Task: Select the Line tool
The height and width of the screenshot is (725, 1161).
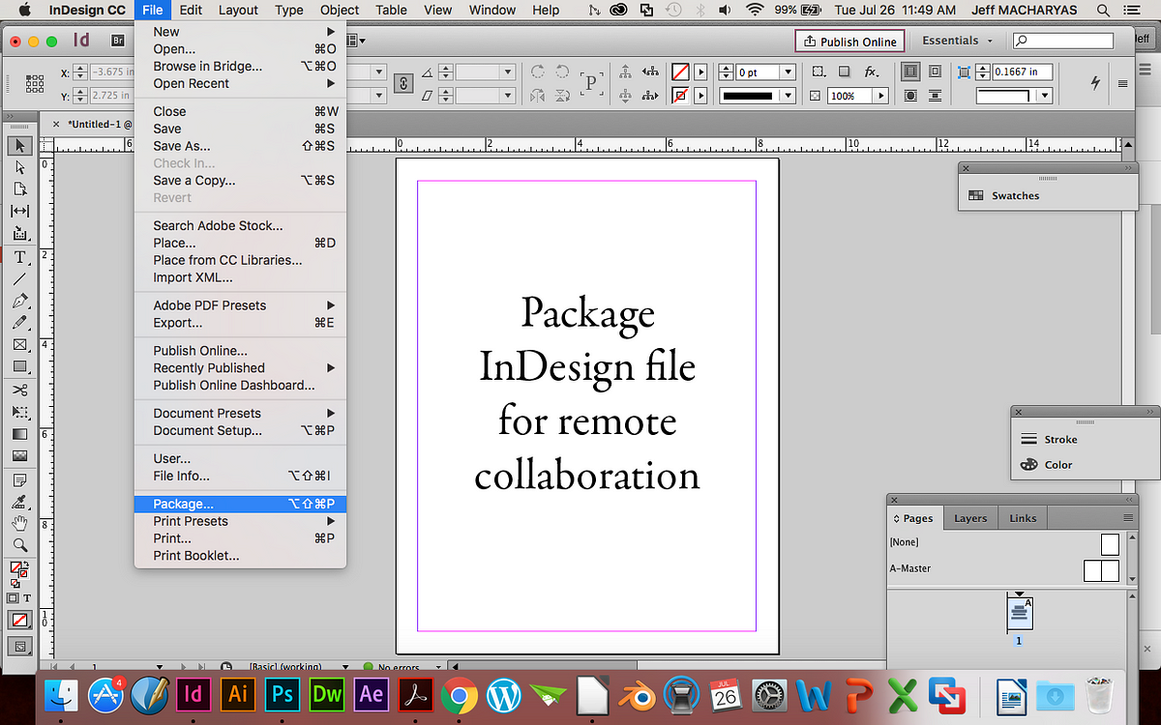Action: coord(19,278)
